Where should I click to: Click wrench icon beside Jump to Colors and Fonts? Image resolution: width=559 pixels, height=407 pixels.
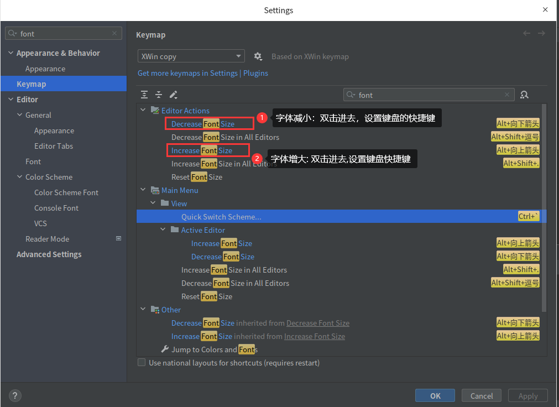tap(165, 349)
